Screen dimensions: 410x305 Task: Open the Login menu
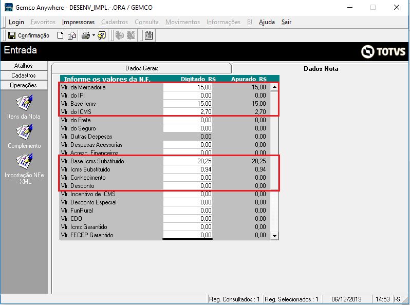[x=16, y=22]
